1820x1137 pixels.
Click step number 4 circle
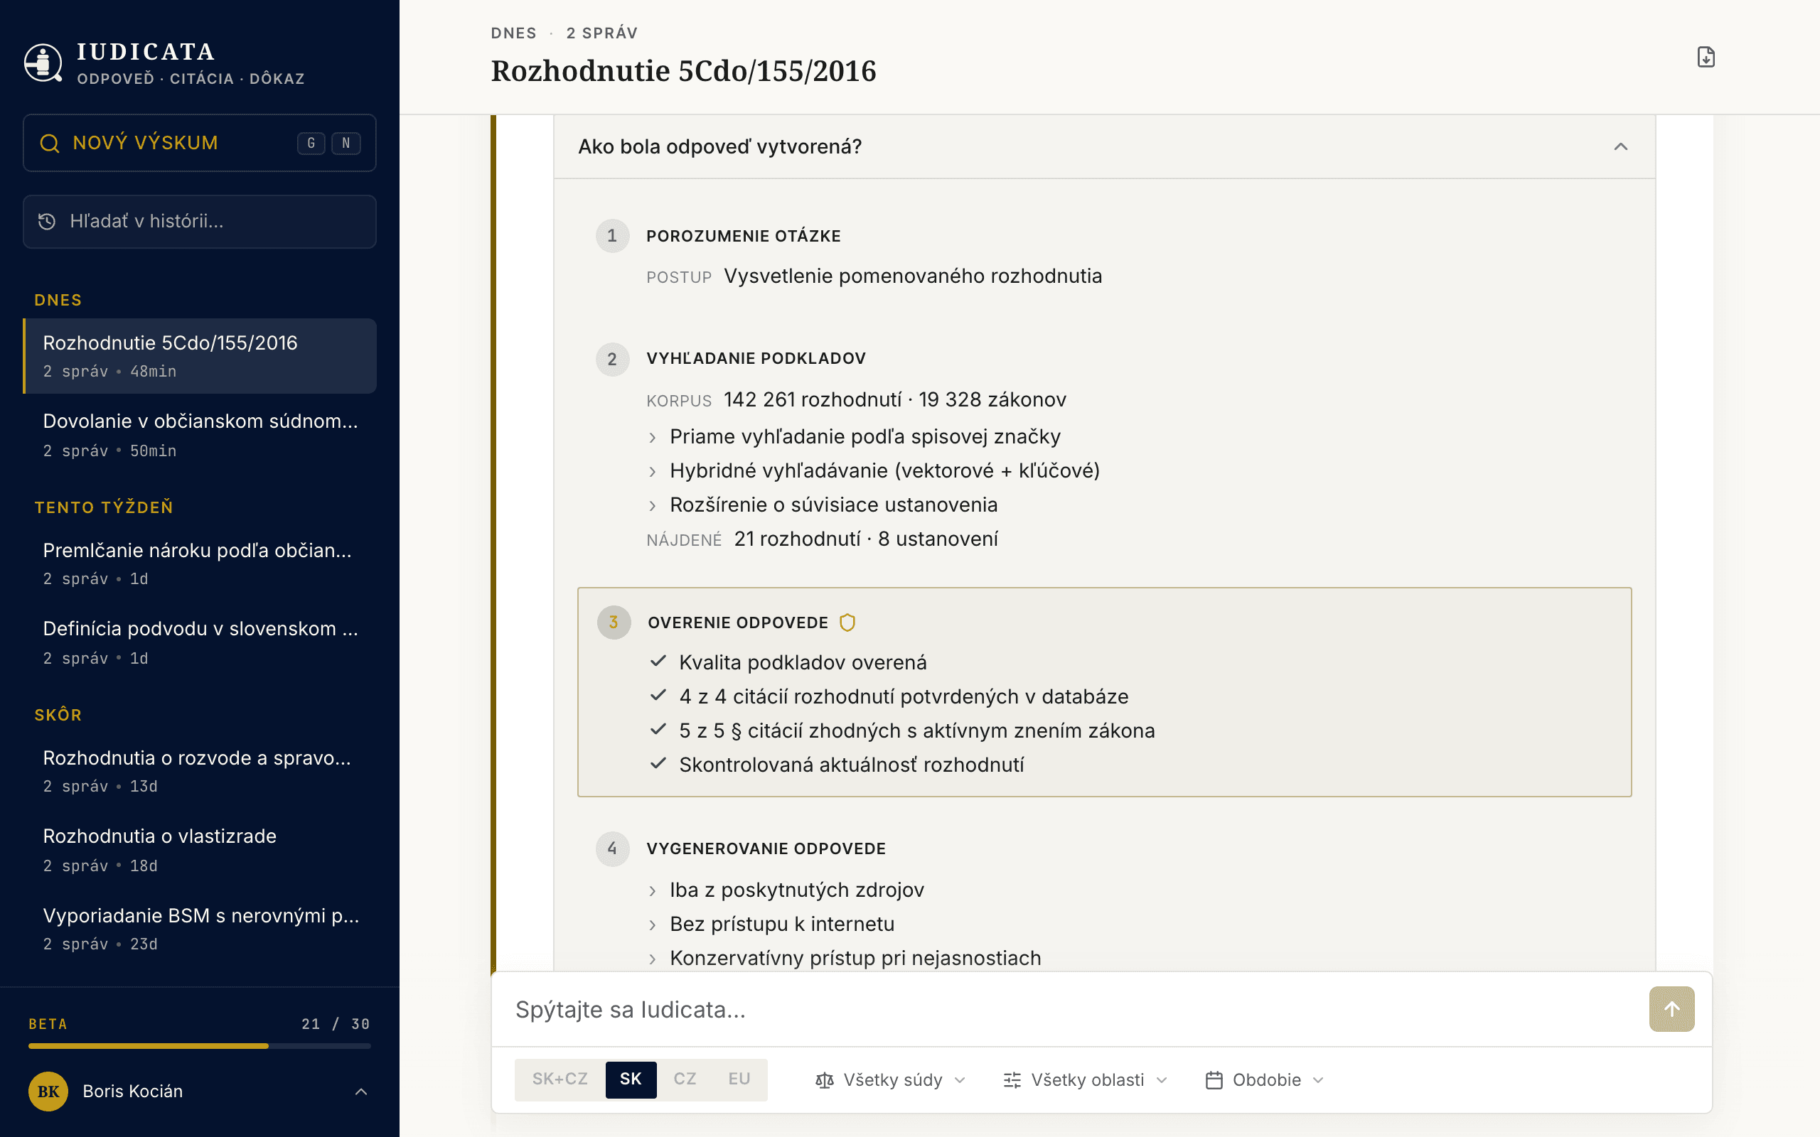click(612, 849)
